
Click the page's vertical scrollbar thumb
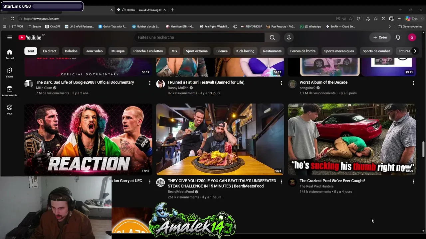tap(423, 150)
